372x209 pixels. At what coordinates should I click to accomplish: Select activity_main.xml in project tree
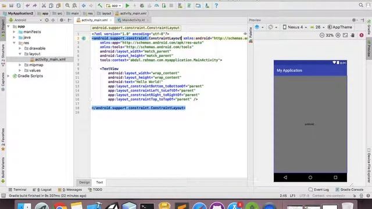50,59
